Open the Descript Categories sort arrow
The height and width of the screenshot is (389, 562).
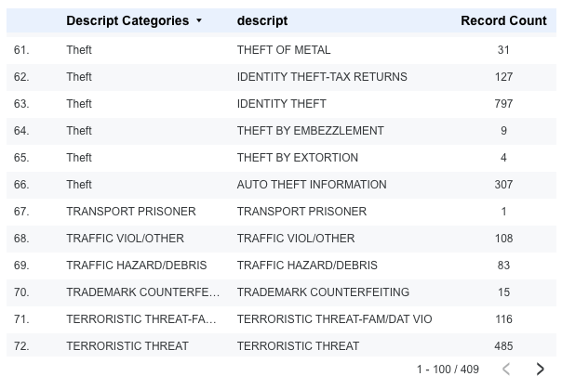199,21
